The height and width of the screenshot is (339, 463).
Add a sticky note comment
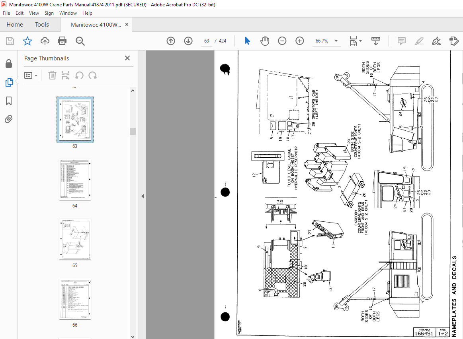coord(402,41)
